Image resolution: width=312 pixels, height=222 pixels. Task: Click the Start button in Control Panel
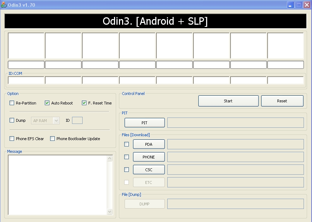coord(228,101)
